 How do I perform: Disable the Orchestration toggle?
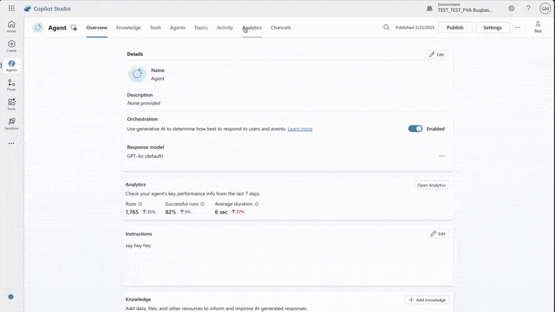[415, 129]
